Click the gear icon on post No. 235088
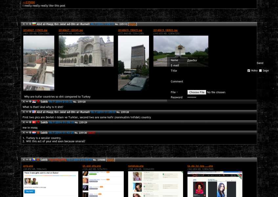The image size is (278, 197). (30, 160)
